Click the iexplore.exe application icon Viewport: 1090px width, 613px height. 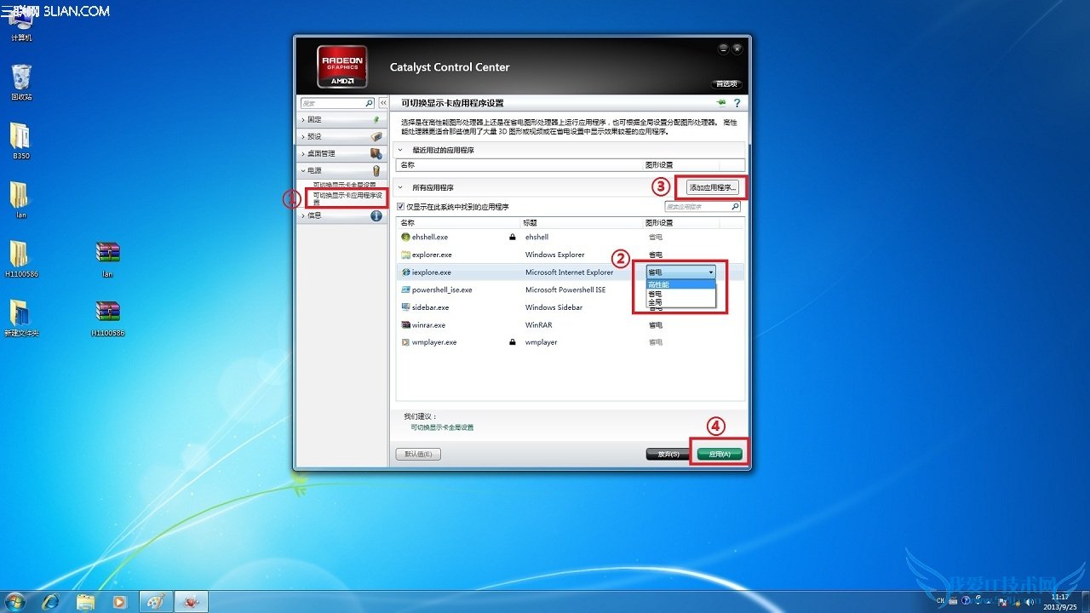click(x=406, y=272)
